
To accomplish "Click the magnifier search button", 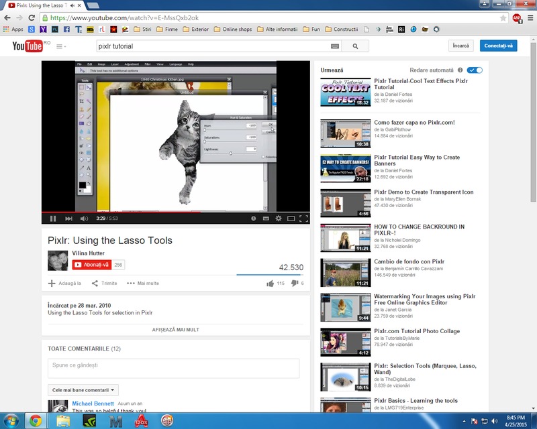I will tap(355, 46).
